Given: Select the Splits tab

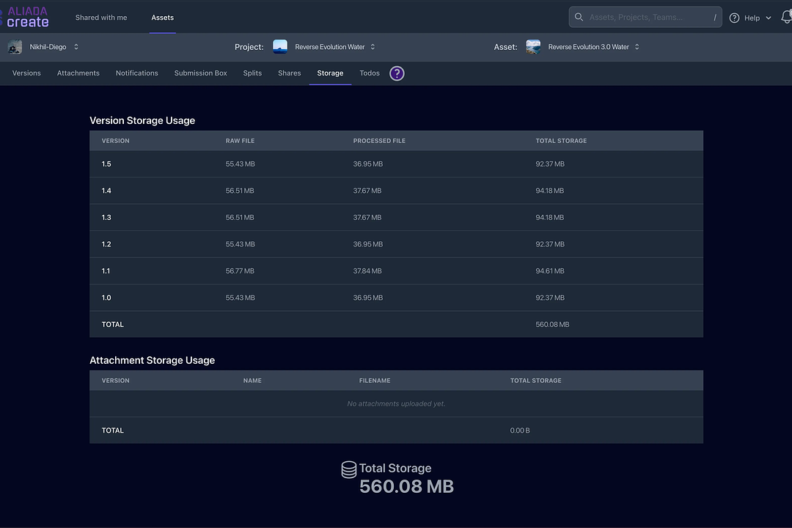Looking at the screenshot, I should pyautogui.click(x=252, y=73).
